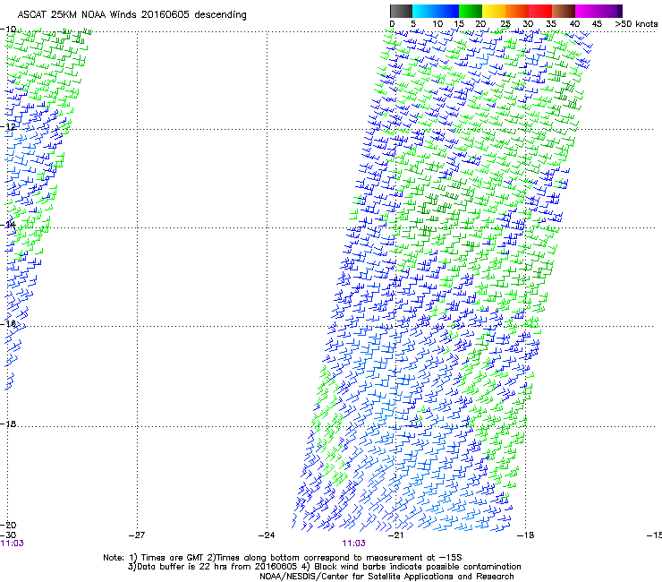
Task: Click the '-27' longitude label on the bottom axis
Action: click(137, 535)
